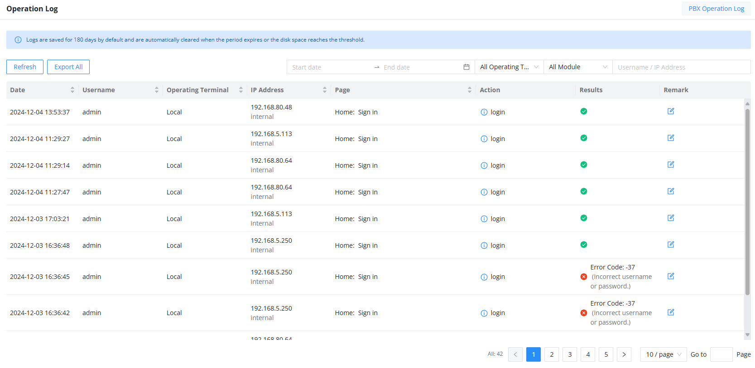755x368 pixels.
Task: Open login info icon for 16:36:48 row
Action: pyautogui.click(x=484, y=245)
